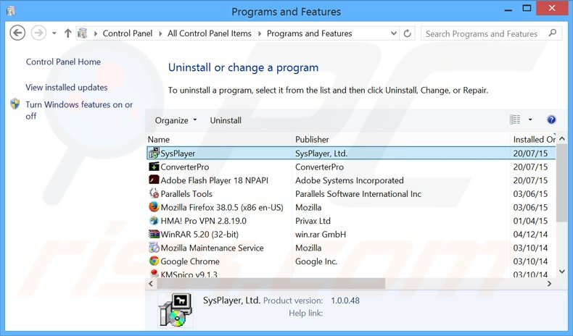Click the Windows features shield icon

(x=15, y=104)
